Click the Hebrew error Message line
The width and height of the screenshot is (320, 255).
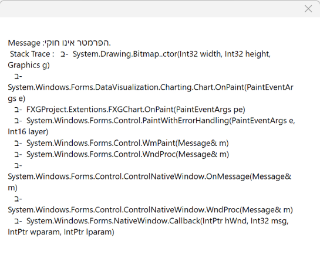[59, 43]
